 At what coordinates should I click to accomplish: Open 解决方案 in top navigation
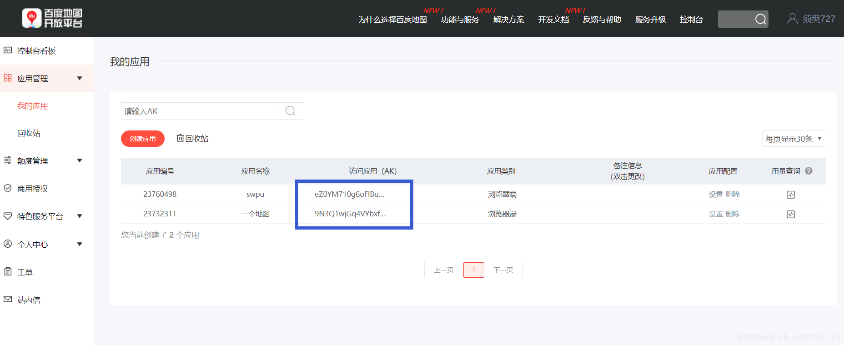[x=508, y=20]
